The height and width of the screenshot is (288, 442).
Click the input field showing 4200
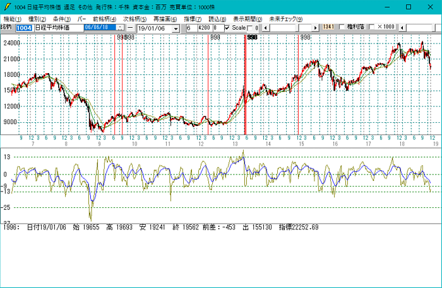coord(205,28)
